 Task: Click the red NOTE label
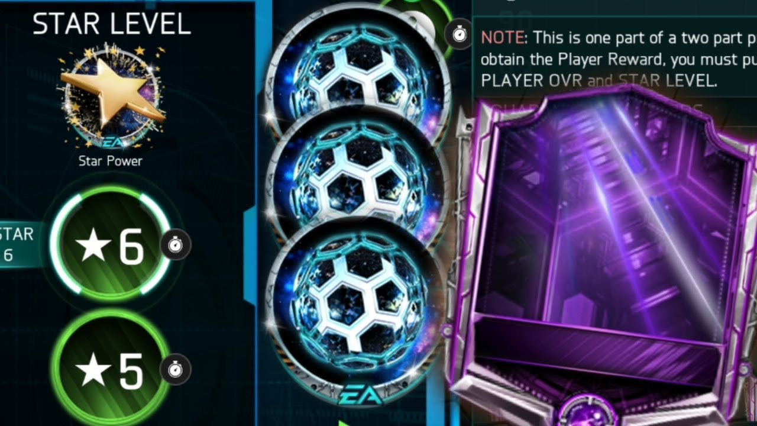pos(503,38)
